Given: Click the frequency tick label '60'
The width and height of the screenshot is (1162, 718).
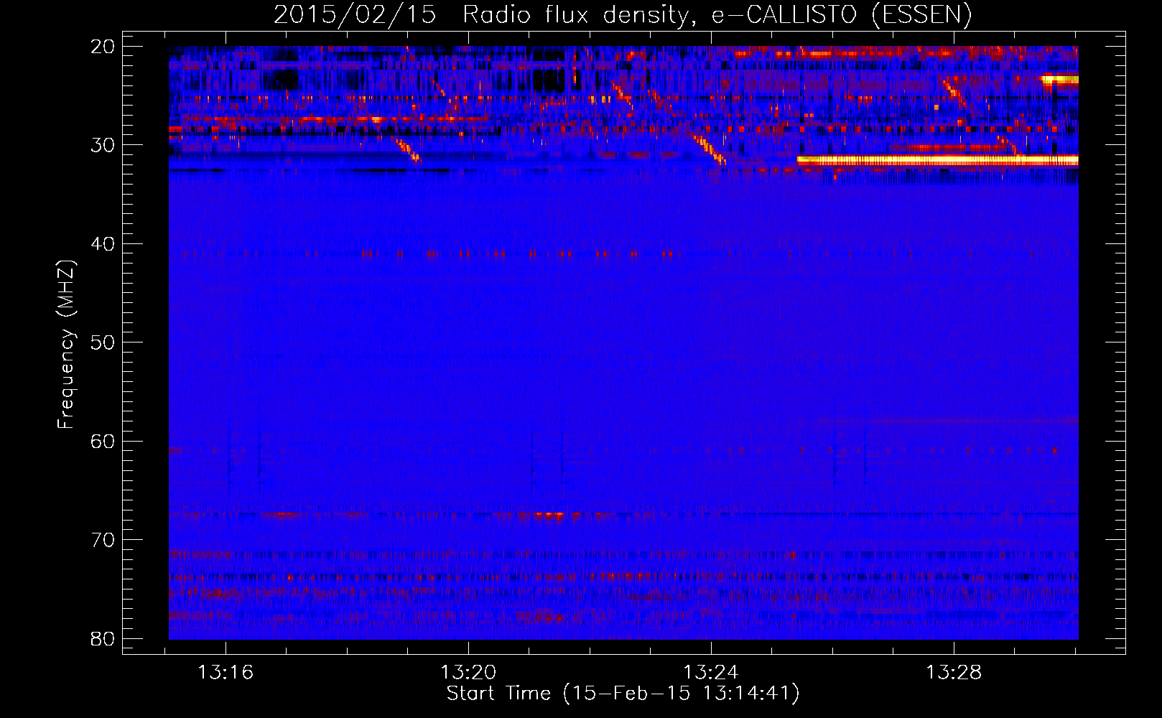Looking at the screenshot, I should point(103,442).
